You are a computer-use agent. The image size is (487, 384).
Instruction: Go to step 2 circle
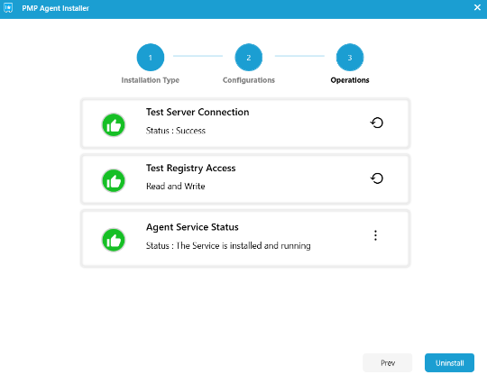coord(249,58)
